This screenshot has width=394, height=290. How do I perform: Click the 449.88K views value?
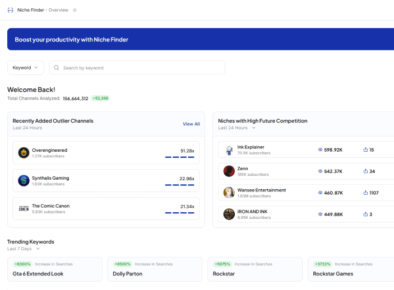[x=333, y=214]
